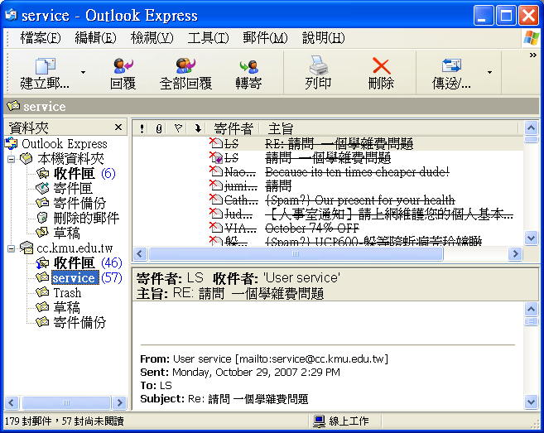Open the 檔案(F) menu
Image resolution: width=544 pixels, height=433 pixels.
pos(41,38)
